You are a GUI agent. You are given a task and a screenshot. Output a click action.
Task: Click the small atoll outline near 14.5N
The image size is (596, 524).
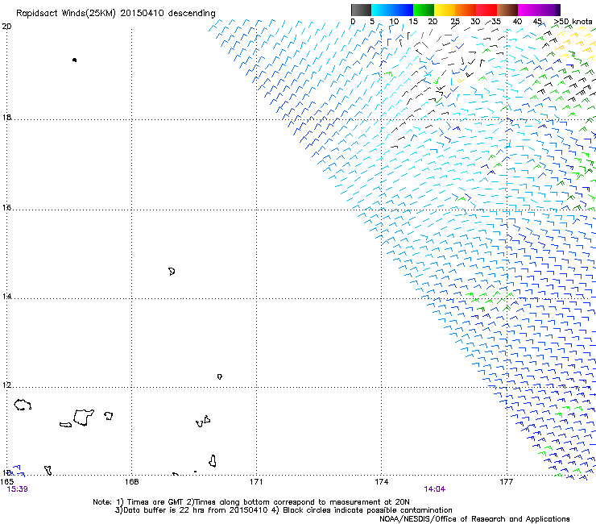[172, 272]
